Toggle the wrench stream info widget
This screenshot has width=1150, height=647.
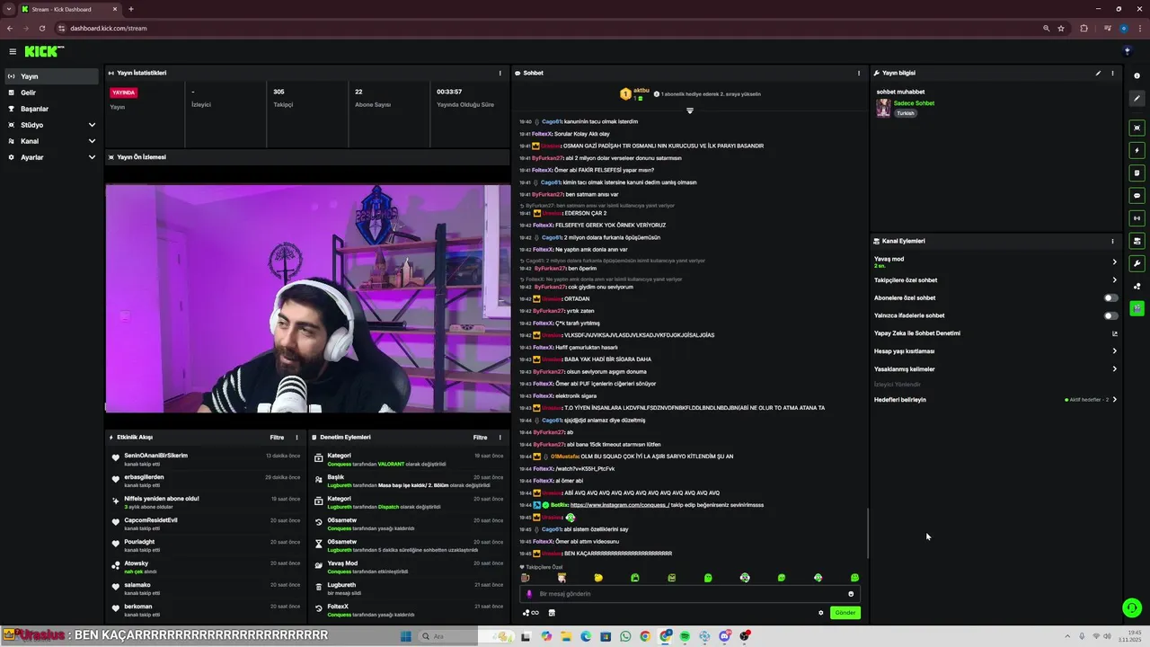tap(1137, 263)
